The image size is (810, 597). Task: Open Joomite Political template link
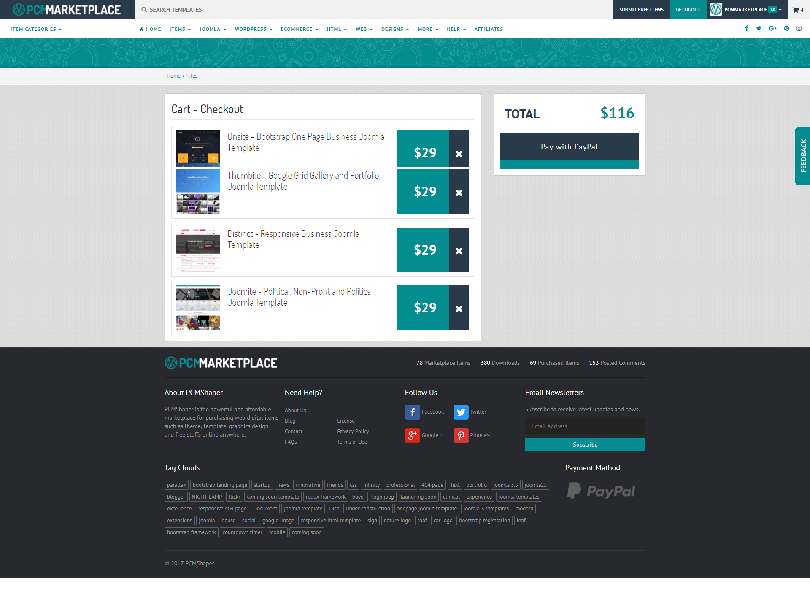(x=299, y=297)
